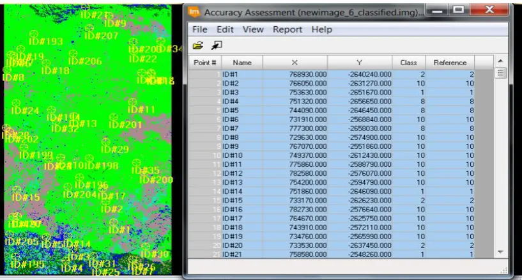The image size is (522, 280).
Task: Select the ID#14 name cell
Action: [242, 191]
